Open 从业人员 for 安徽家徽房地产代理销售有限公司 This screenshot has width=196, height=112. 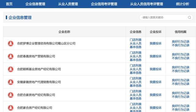[135, 82]
